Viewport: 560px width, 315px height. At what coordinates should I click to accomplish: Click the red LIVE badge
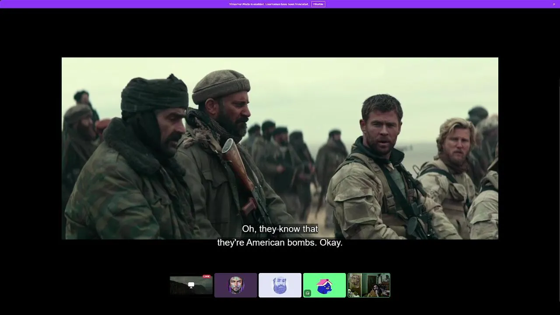pyautogui.click(x=206, y=276)
